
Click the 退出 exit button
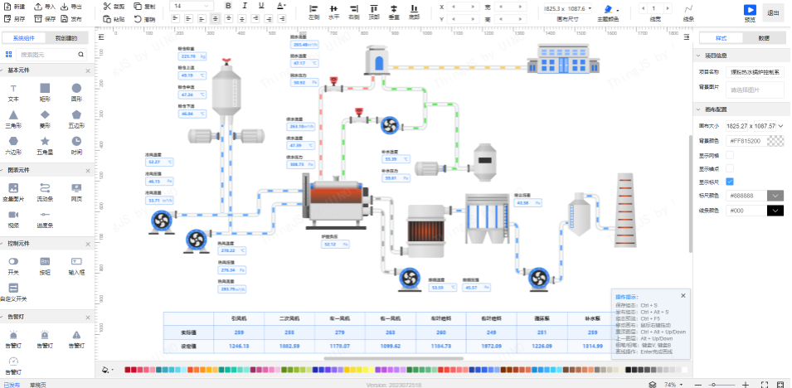tap(773, 12)
